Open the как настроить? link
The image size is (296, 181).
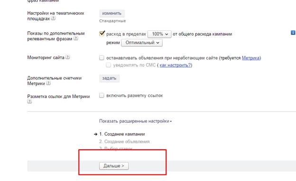[175, 65]
